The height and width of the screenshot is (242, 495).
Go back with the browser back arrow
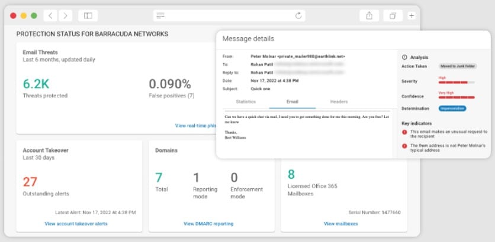tap(50, 16)
